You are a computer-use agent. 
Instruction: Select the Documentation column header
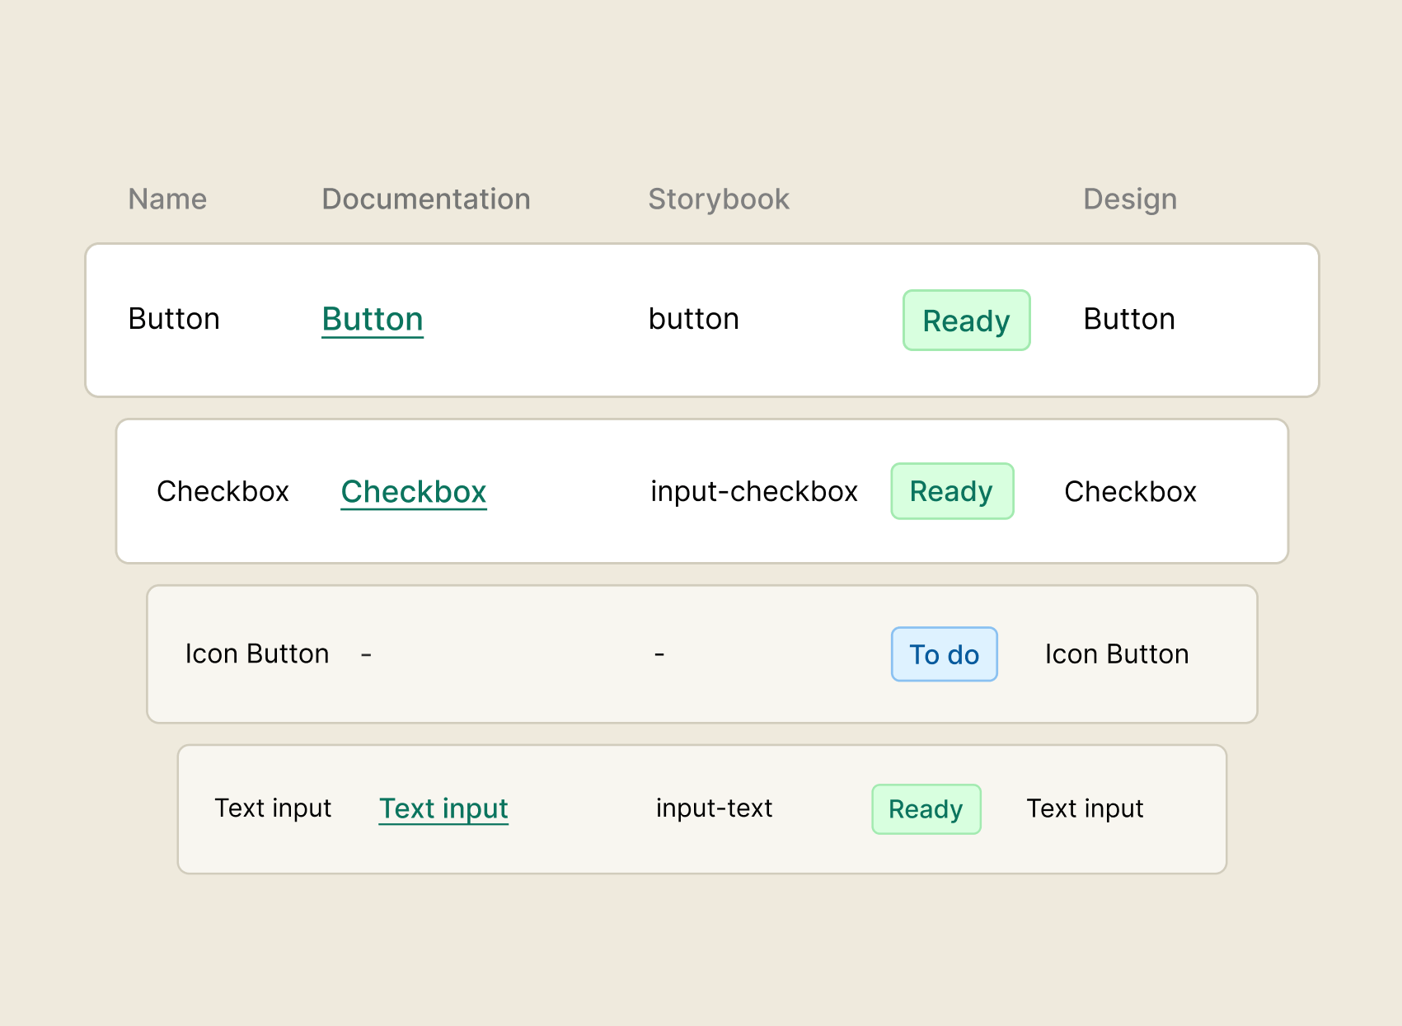tap(425, 199)
